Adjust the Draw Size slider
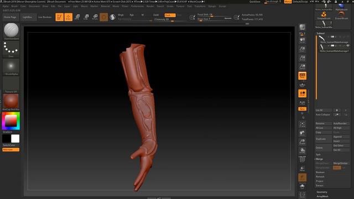The image size is (354, 199). tap(214, 19)
